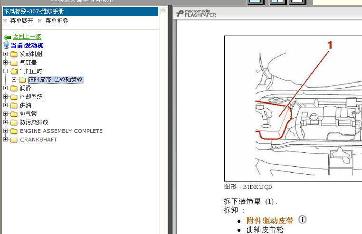Collapse all menus with 菜单折叠
The width and height of the screenshot is (362, 234).
click(x=57, y=21)
